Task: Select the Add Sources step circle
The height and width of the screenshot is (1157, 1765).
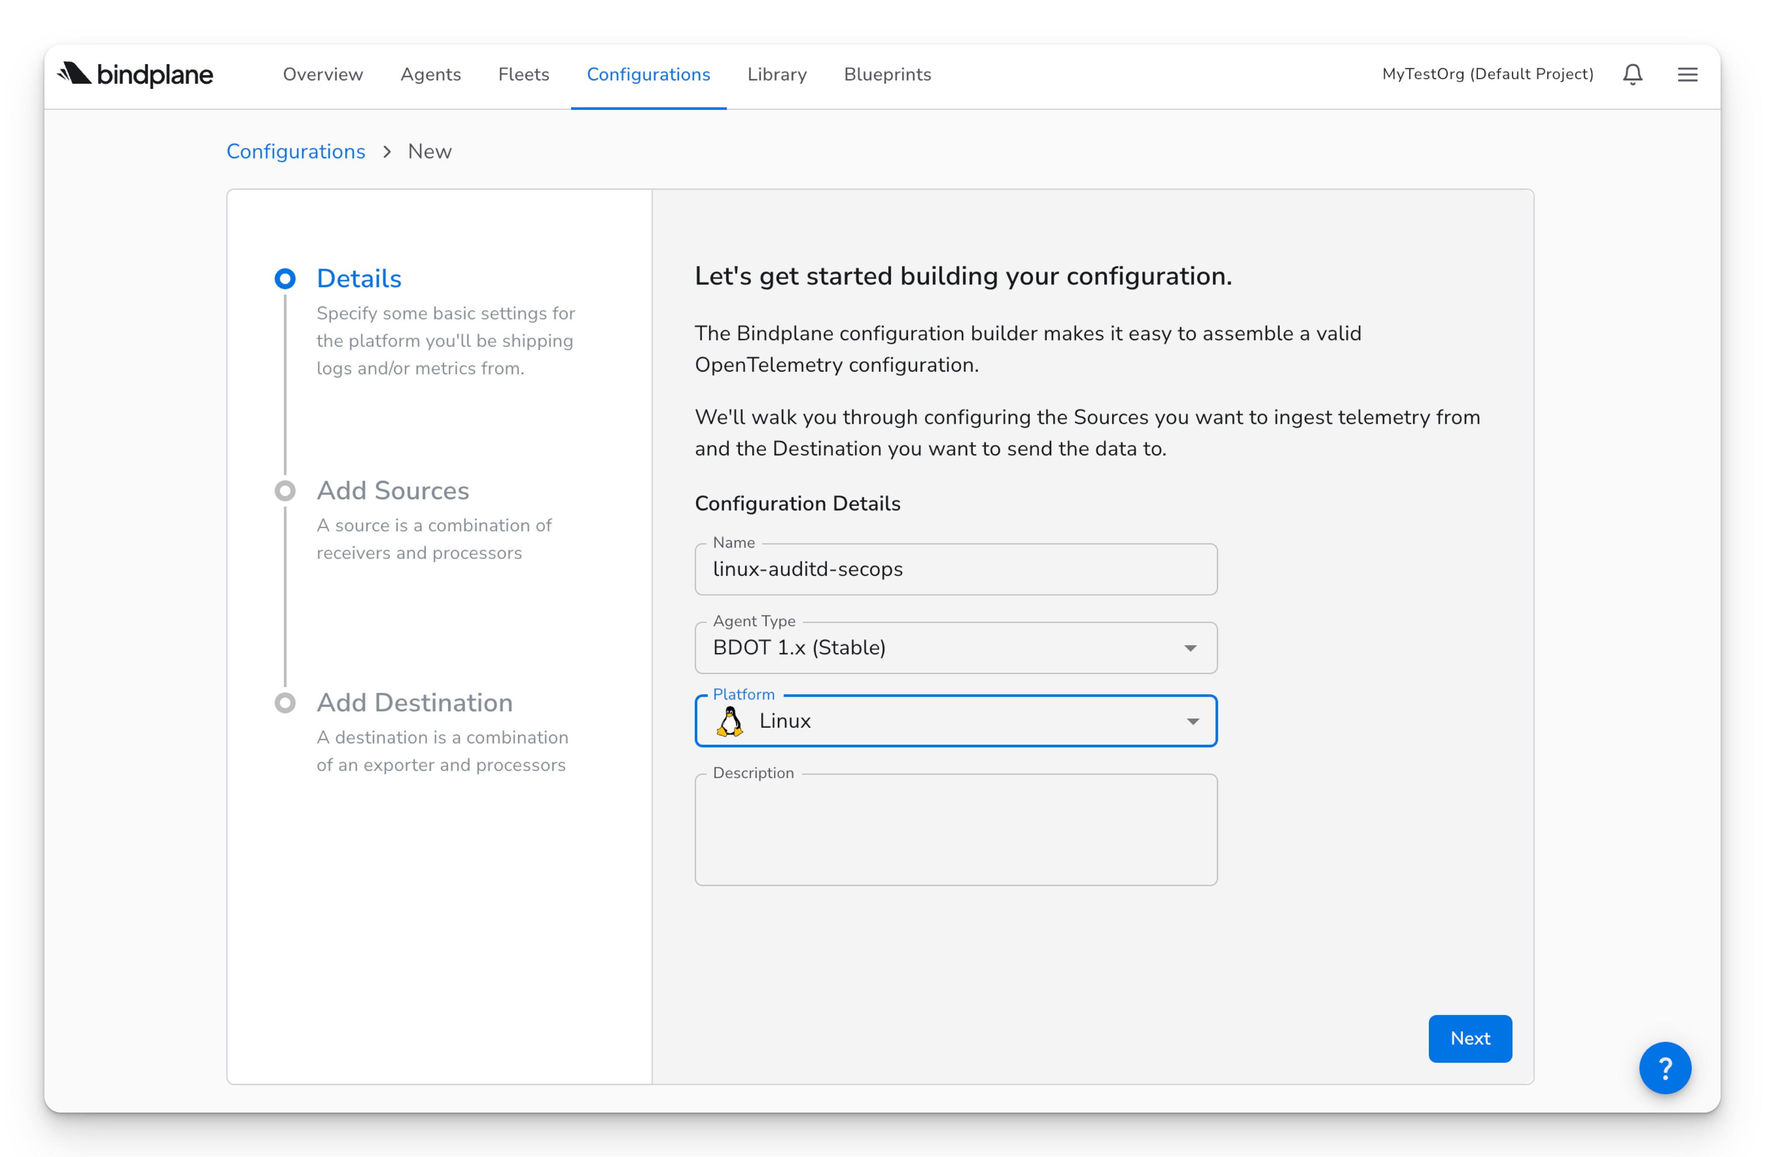Action: click(x=285, y=490)
